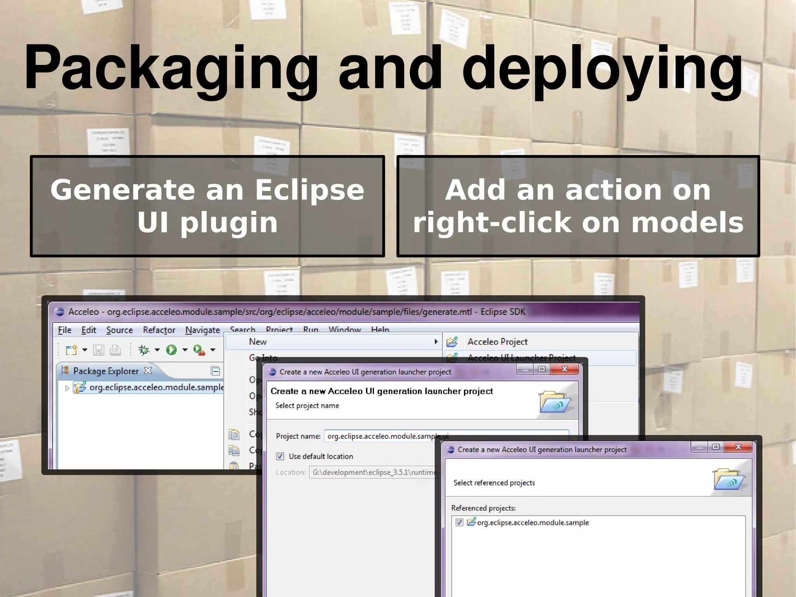Maximize the referenced projects dialog
Viewport: 796px width, 597px height.
716,447
